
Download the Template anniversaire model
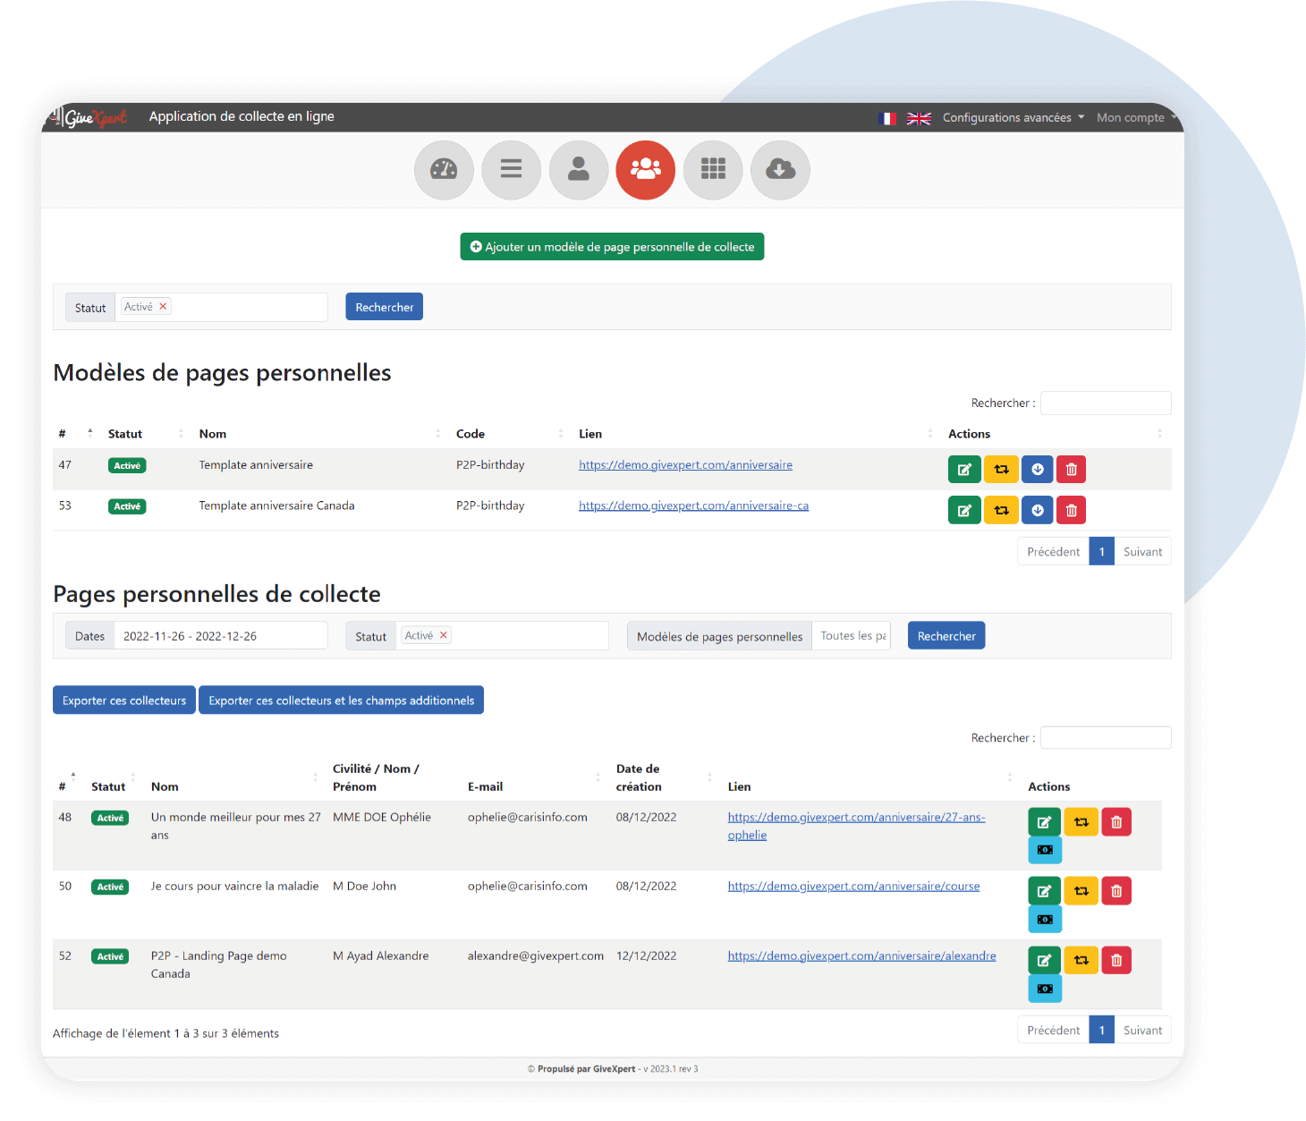1038,469
